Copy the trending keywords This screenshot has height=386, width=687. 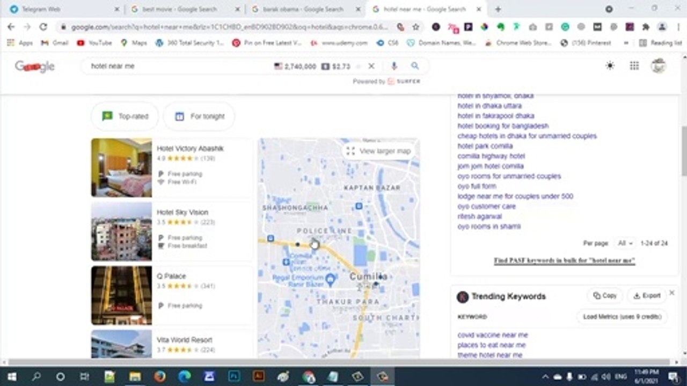pyautogui.click(x=605, y=295)
